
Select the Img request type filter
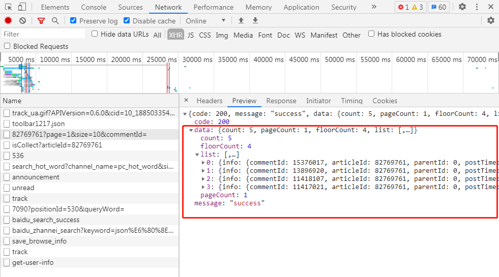222,35
